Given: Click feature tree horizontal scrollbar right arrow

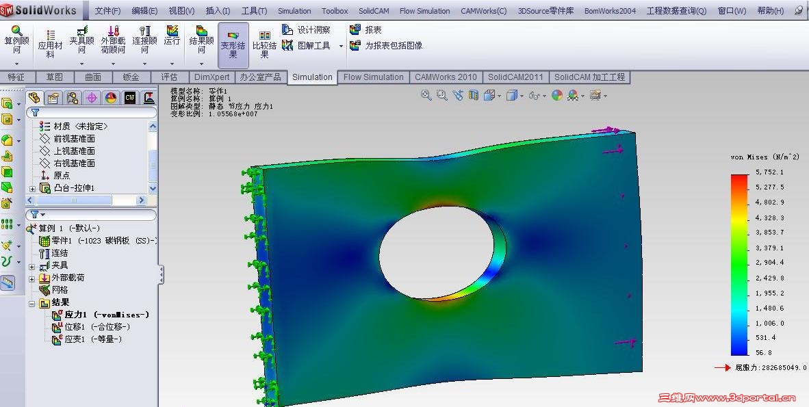Looking at the screenshot, I should point(142,200).
